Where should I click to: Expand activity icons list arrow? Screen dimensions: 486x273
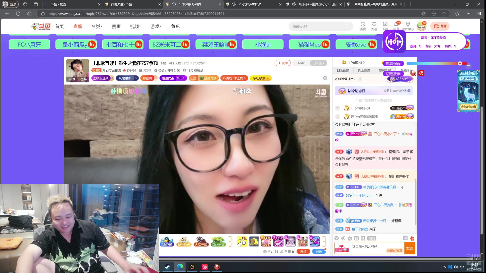coord(230,241)
